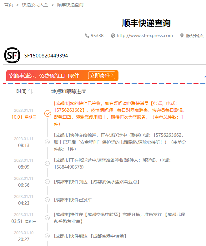Viewport: 206px width, 246px height.
Task: Click the signed-for status text 您的快件已签收
Action: (85, 103)
